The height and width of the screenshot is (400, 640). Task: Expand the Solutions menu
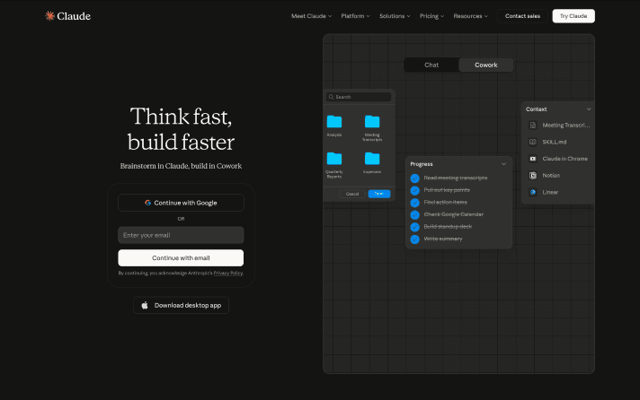395,16
